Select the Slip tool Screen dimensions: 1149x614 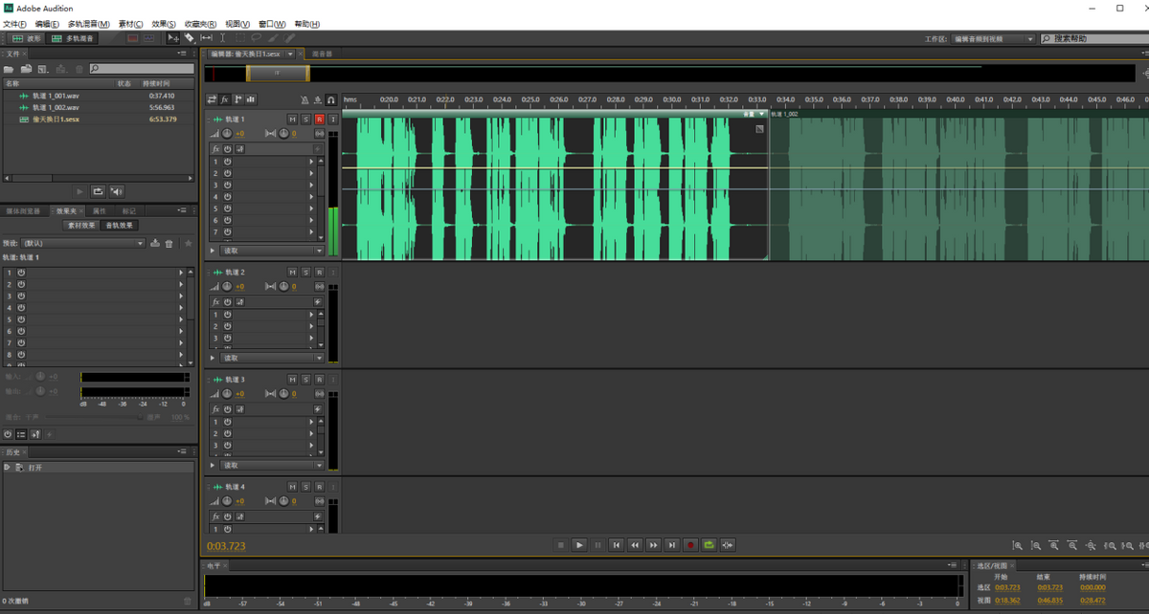(206, 38)
